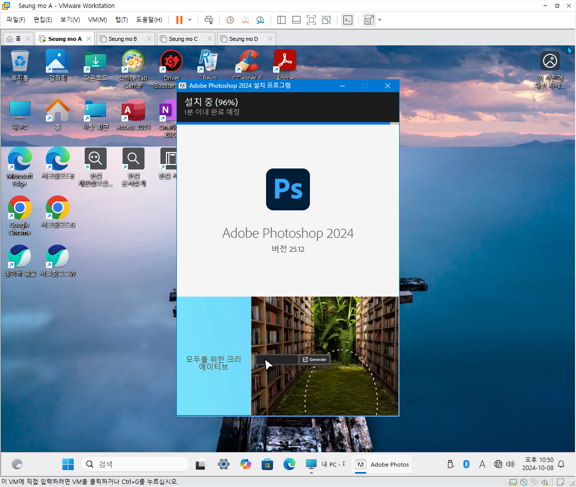The image size is (576, 487).
Task: Toggle VMware library sidebar view icon
Action: pos(282,20)
